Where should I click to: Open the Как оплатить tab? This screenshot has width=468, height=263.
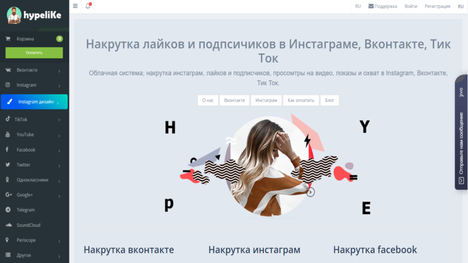(x=301, y=100)
